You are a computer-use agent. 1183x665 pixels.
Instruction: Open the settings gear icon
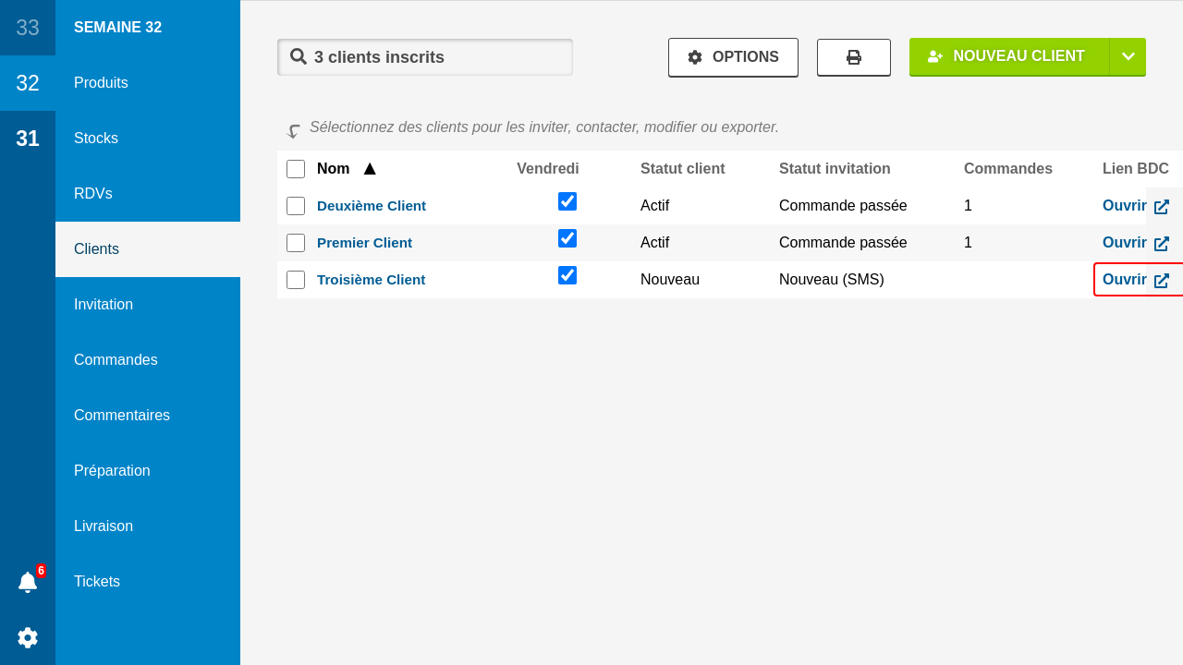pyautogui.click(x=28, y=637)
